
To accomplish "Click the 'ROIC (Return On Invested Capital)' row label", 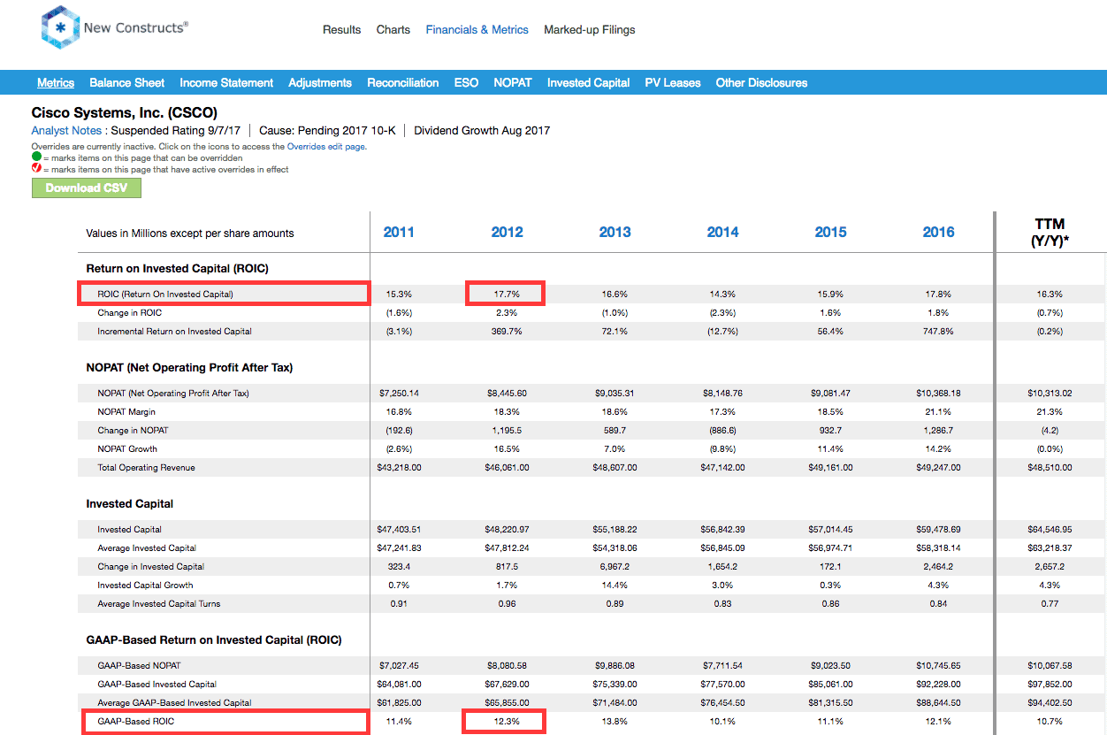I will (x=165, y=295).
